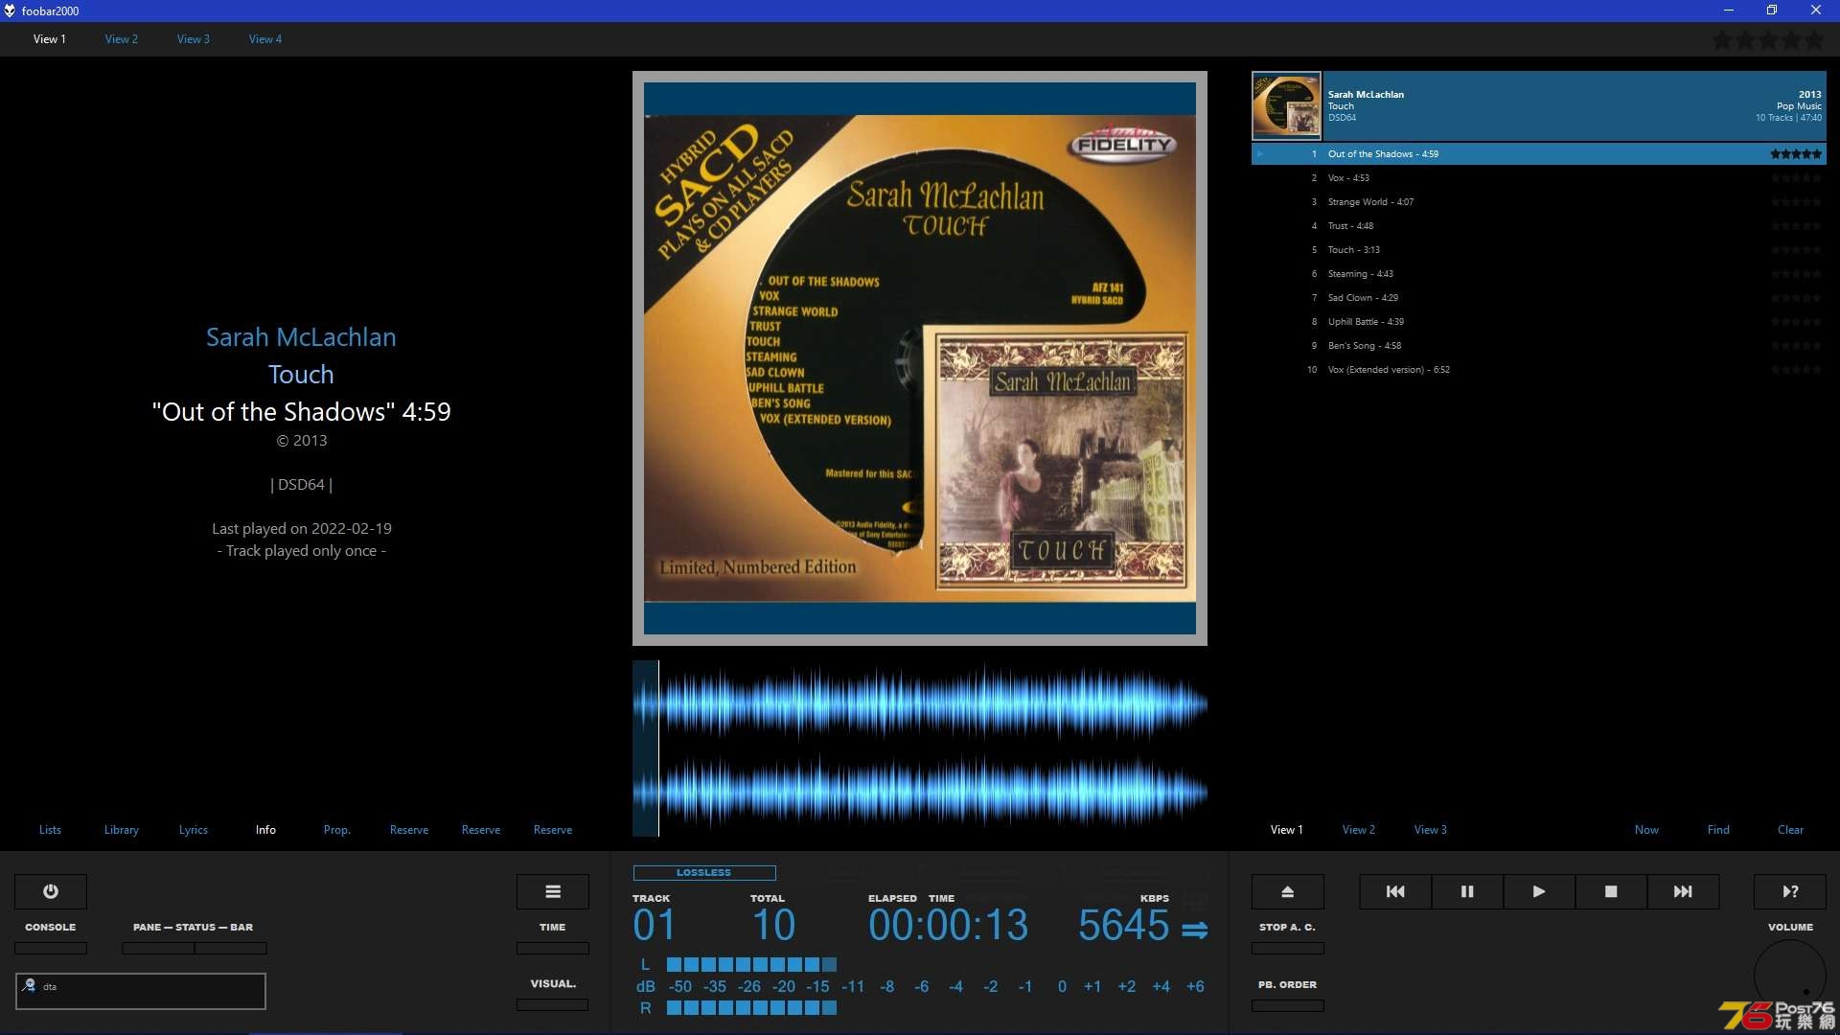
Task: Toggle the STOP A. C. indicator bar
Action: [x=1288, y=948]
